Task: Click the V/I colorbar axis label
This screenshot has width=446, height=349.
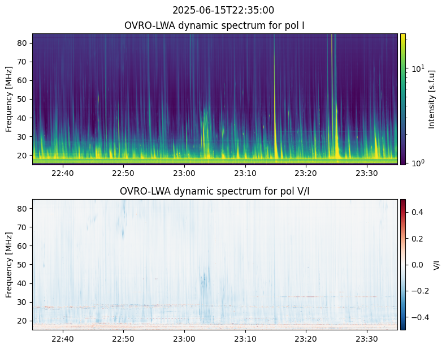Action: (436, 264)
